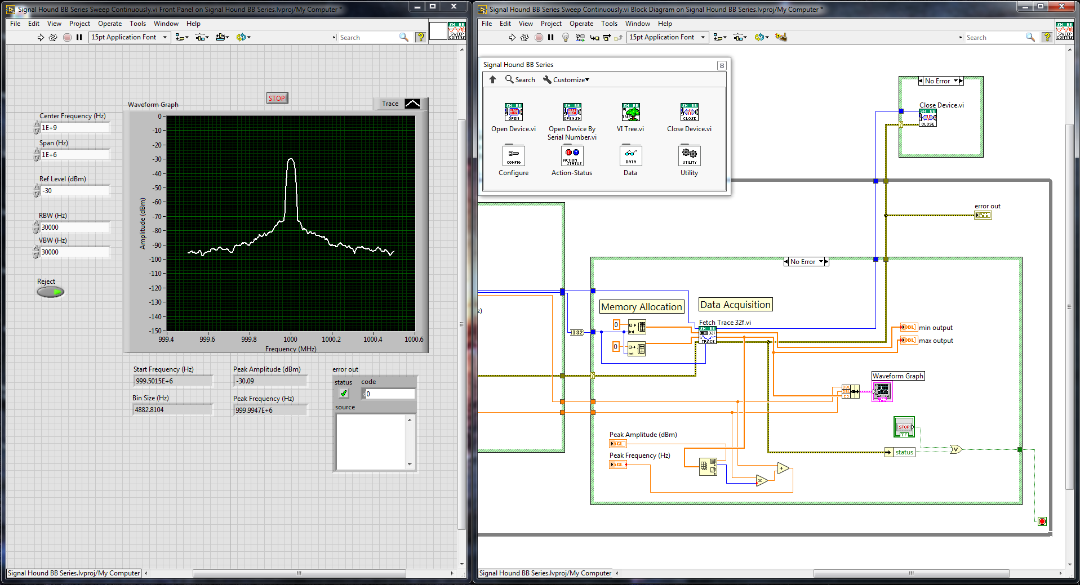Screen dimensions: 1080x585
Task: Click Run Continuously in Front Panel toolbar
Action: tap(53, 37)
